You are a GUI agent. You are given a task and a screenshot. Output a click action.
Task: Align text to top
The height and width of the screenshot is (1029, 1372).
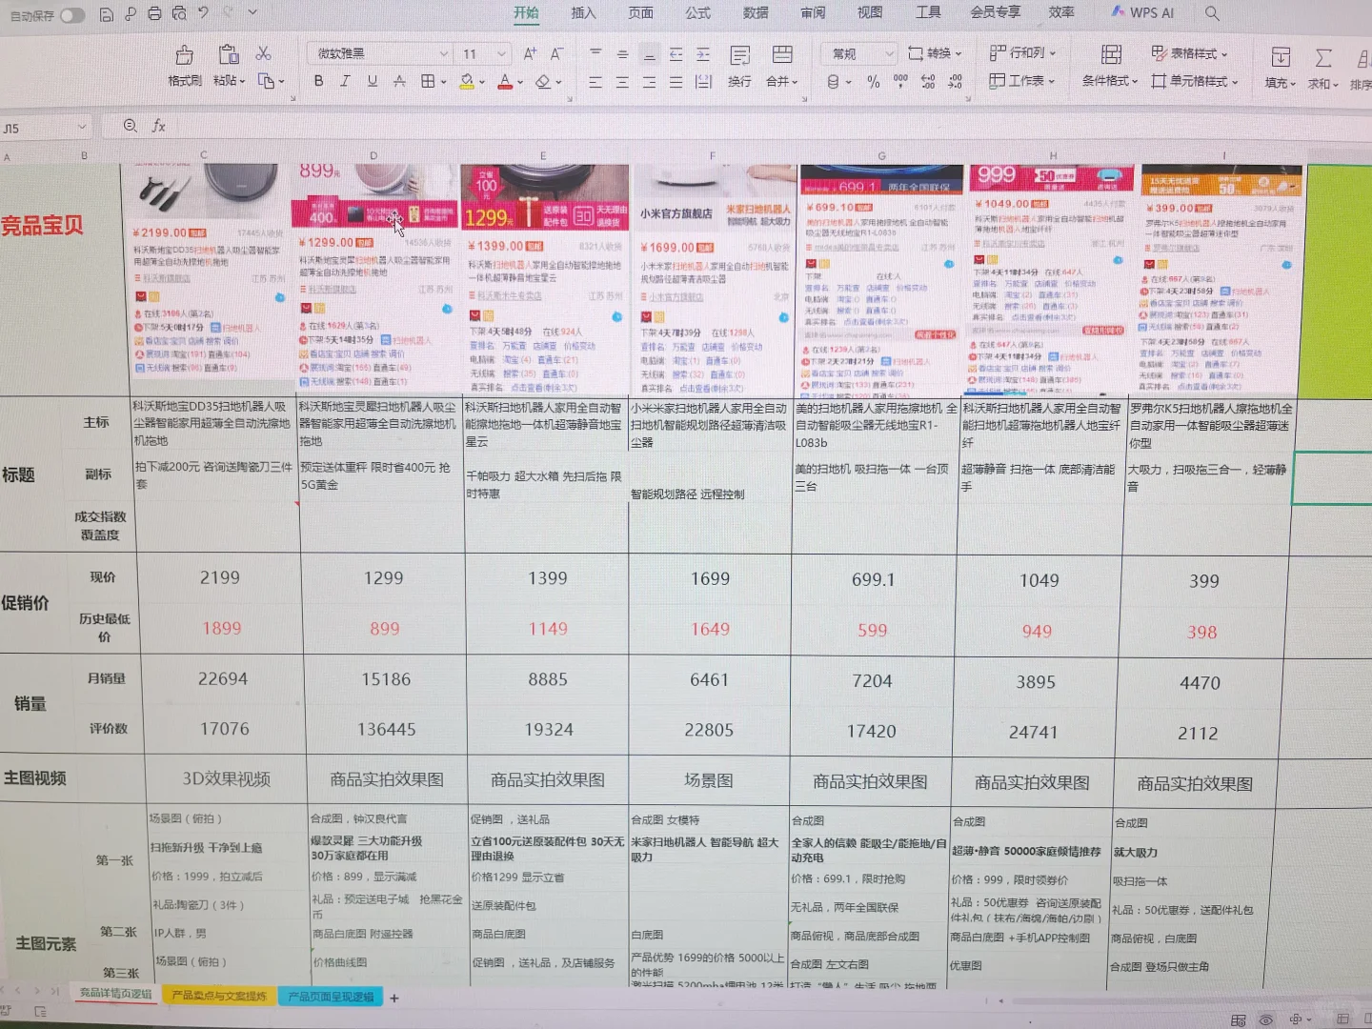(595, 53)
